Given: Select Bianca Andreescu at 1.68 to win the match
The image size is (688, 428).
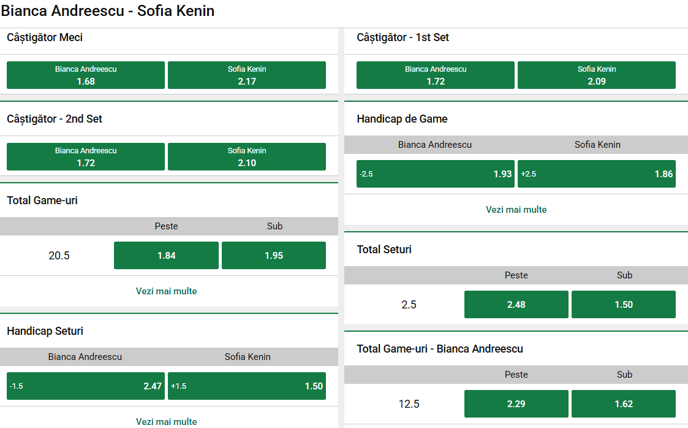Looking at the screenshot, I should (85, 75).
